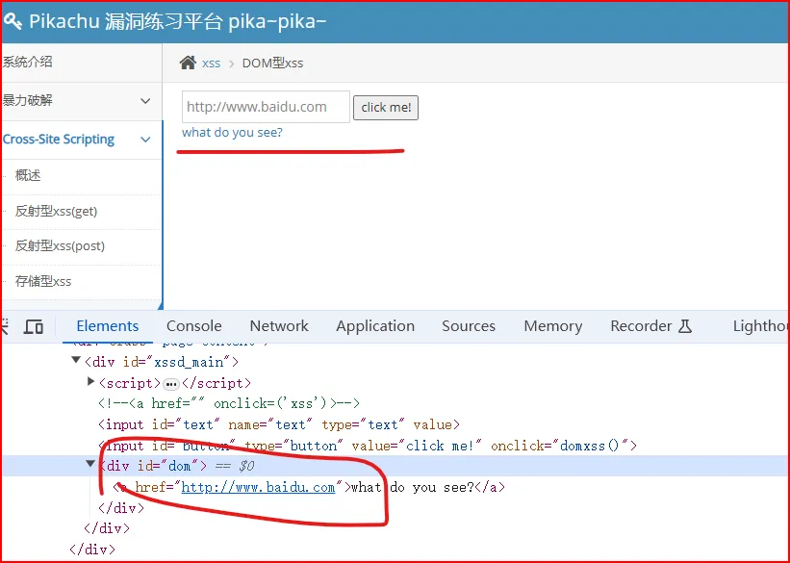The image size is (790, 563).
Task: Open the Application tab
Action: pyautogui.click(x=375, y=326)
